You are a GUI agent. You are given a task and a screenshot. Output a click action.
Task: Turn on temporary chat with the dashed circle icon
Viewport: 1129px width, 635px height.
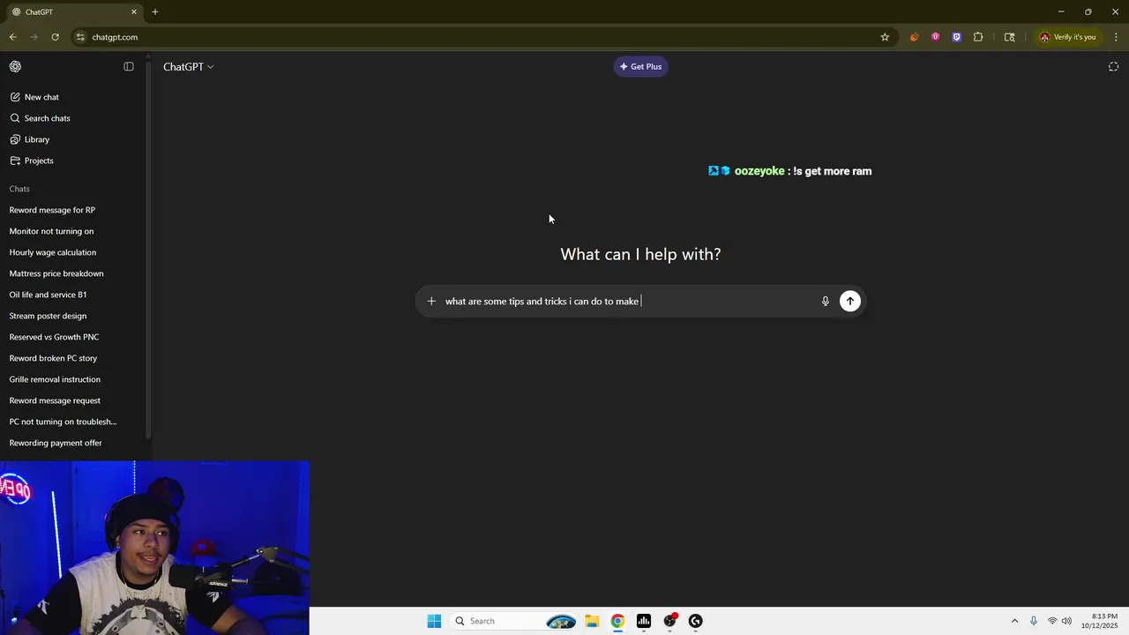coord(1113,67)
